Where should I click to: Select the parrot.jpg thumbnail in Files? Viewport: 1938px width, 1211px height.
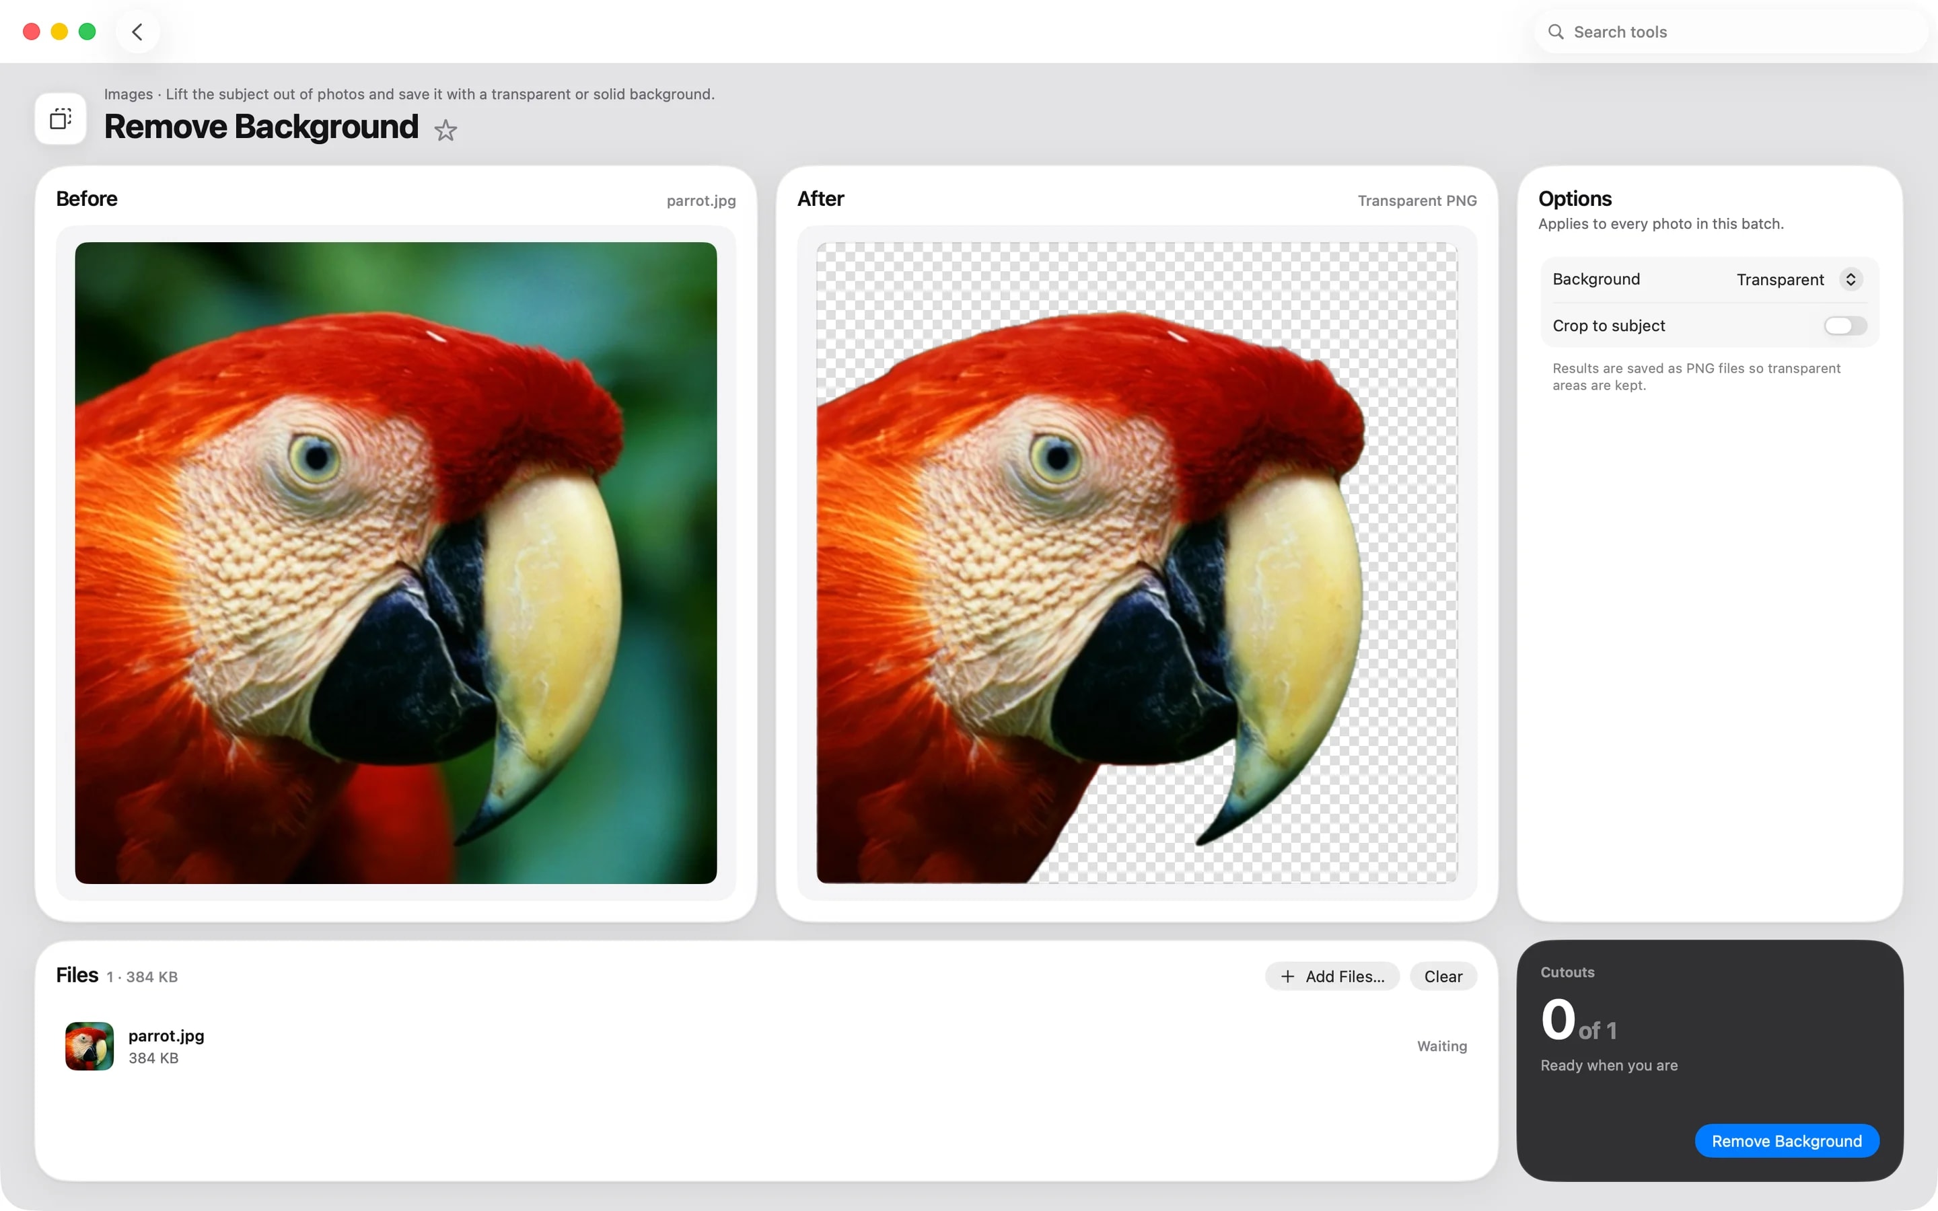[x=89, y=1046]
